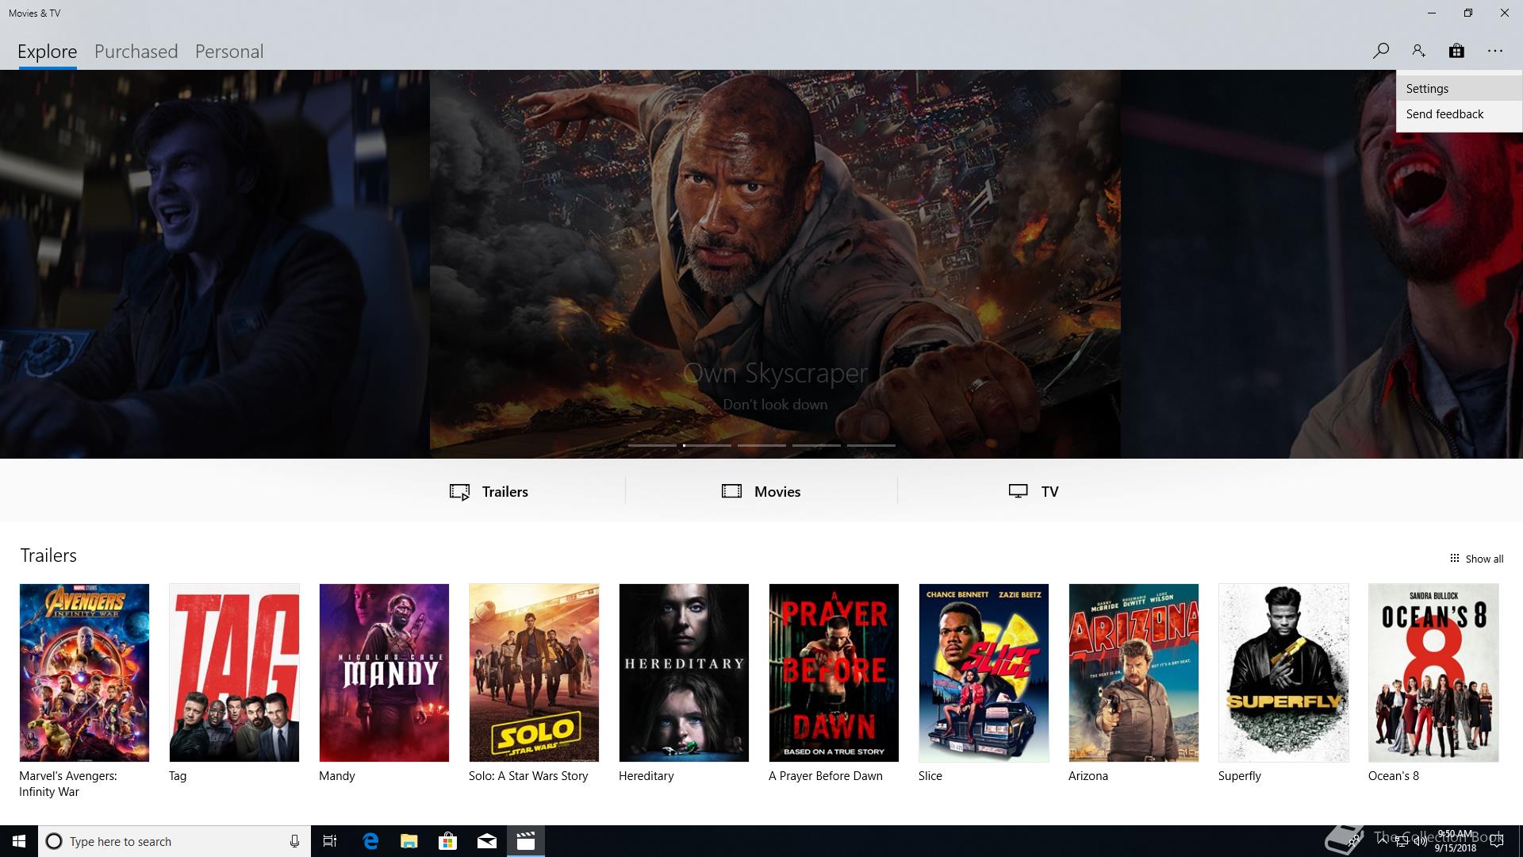
Task: Open the account sign-in icon
Action: tap(1418, 51)
